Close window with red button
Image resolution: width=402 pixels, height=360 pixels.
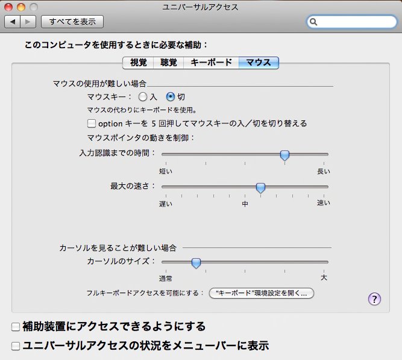(8, 7)
